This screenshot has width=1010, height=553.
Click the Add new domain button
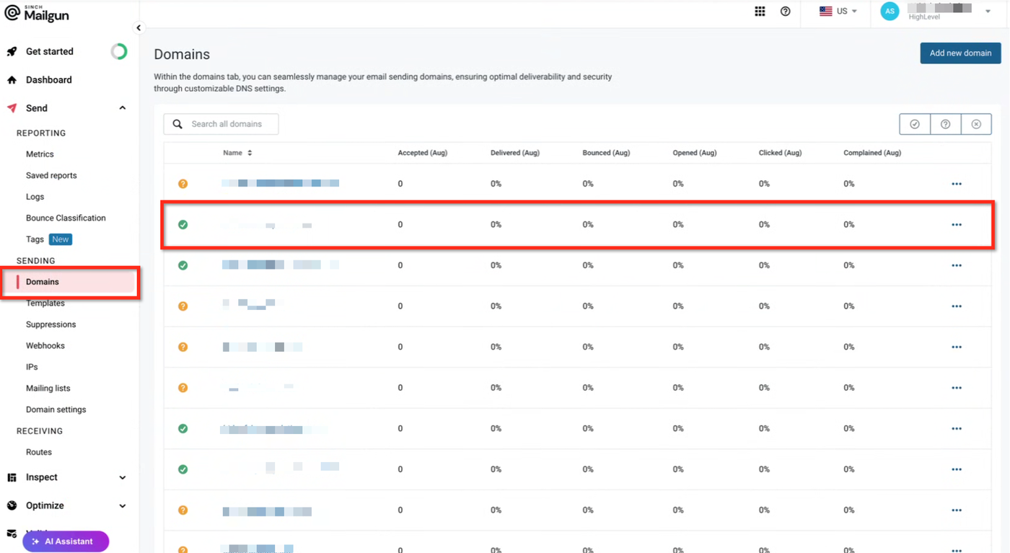[959, 53]
